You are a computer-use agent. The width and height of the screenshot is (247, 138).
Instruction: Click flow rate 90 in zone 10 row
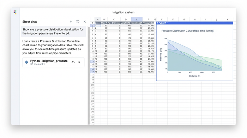[104, 51]
